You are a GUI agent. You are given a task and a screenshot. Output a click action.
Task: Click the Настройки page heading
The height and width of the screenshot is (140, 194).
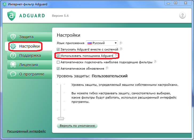coord(68,35)
